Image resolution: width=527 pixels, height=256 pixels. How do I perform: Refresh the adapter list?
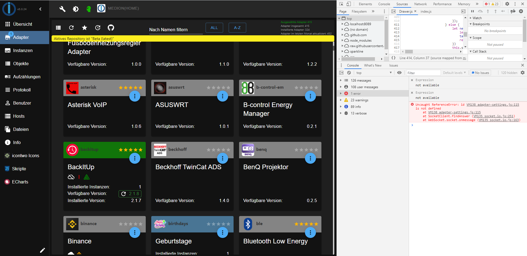pos(71,28)
